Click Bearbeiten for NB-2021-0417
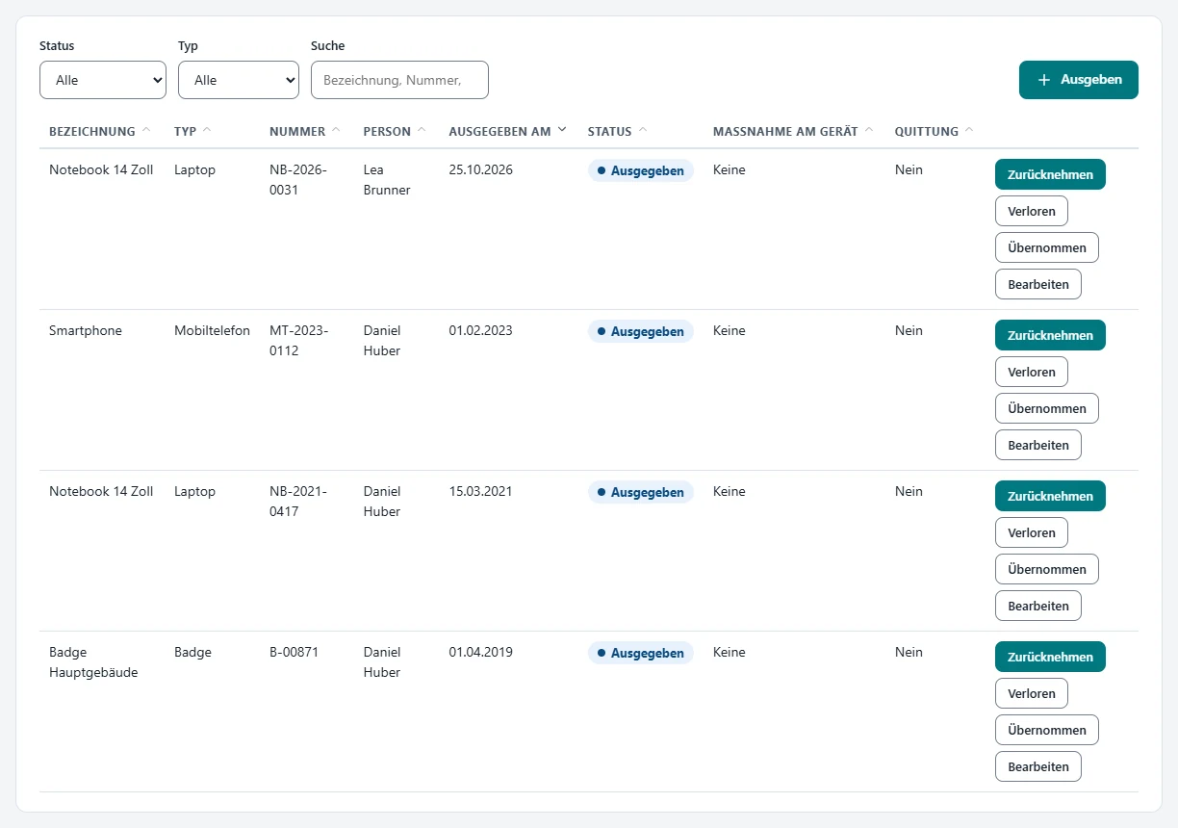The image size is (1178, 828). coord(1038,606)
